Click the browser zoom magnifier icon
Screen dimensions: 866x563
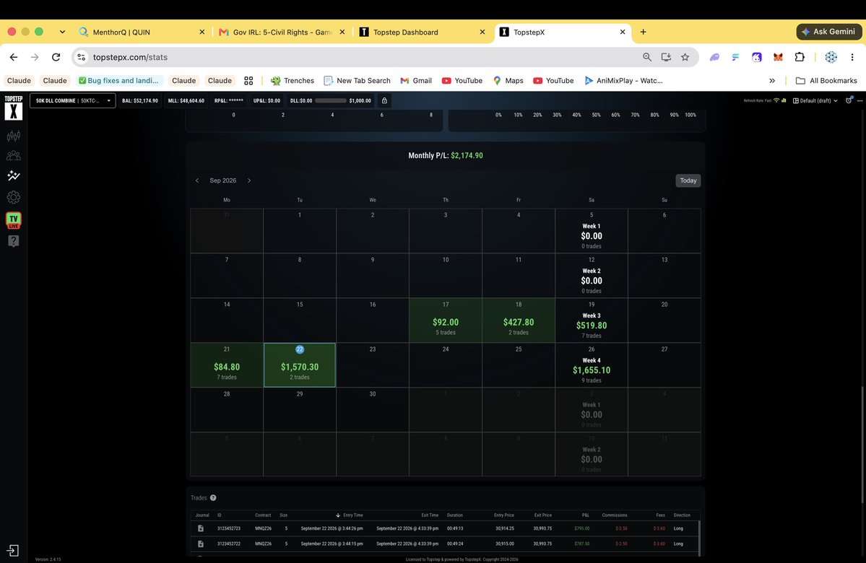[646, 57]
